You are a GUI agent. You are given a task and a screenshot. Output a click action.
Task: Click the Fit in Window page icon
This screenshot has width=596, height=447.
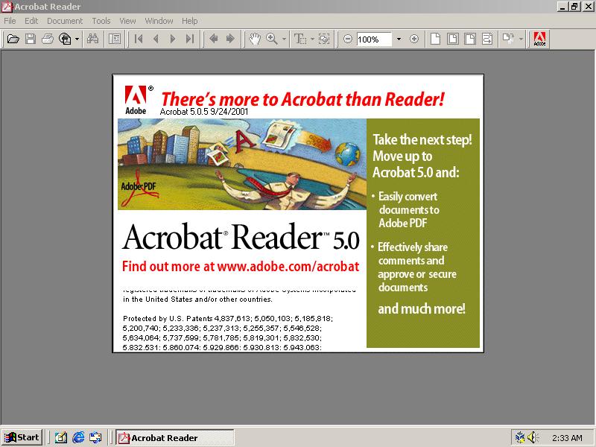pyautogui.click(x=453, y=39)
